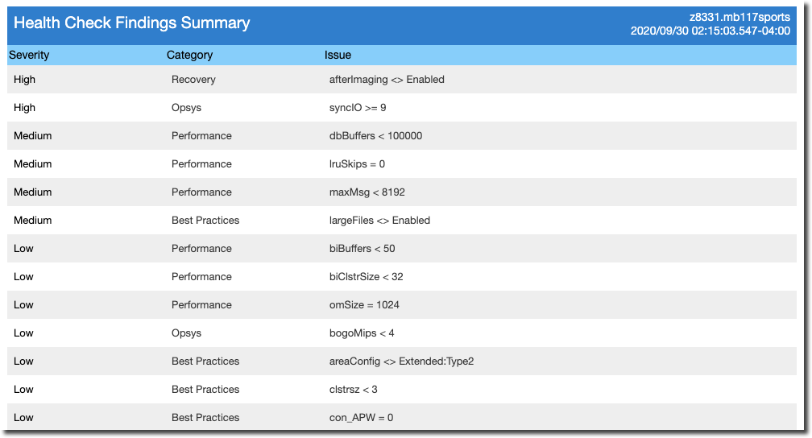Click Low severity in omSize row
The height and width of the screenshot is (438, 812).
click(23, 305)
